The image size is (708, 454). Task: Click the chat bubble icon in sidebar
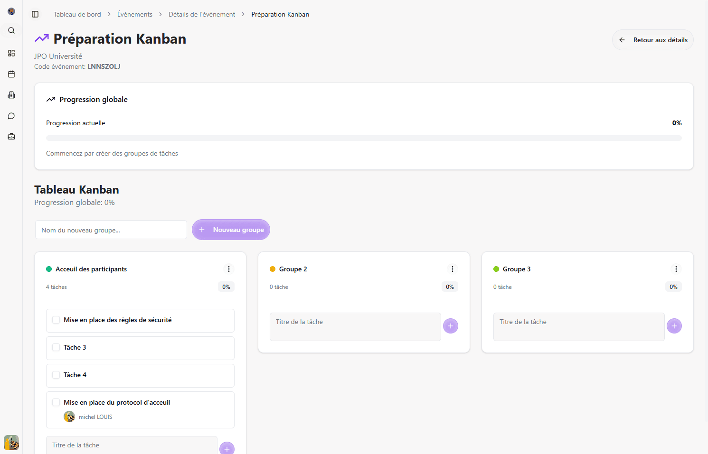point(11,116)
